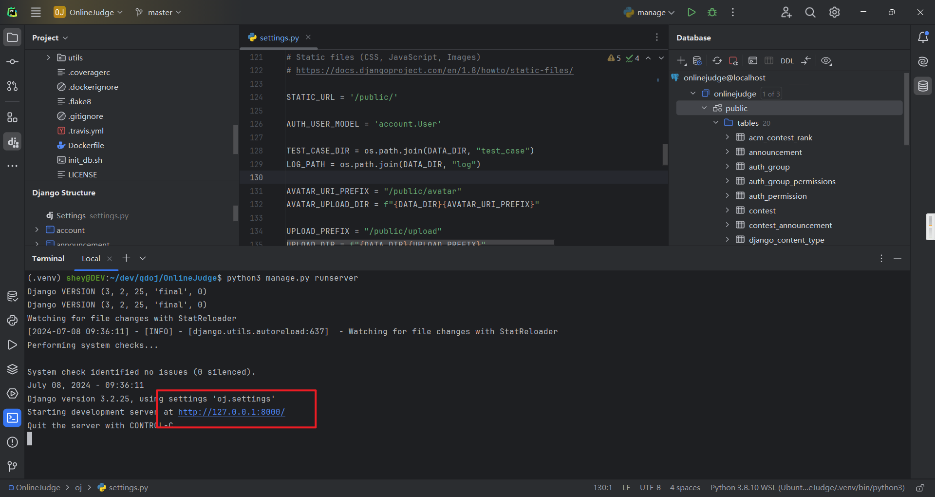Go to next highlighted problem arrow
The width and height of the screenshot is (935, 497).
tap(661, 58)
